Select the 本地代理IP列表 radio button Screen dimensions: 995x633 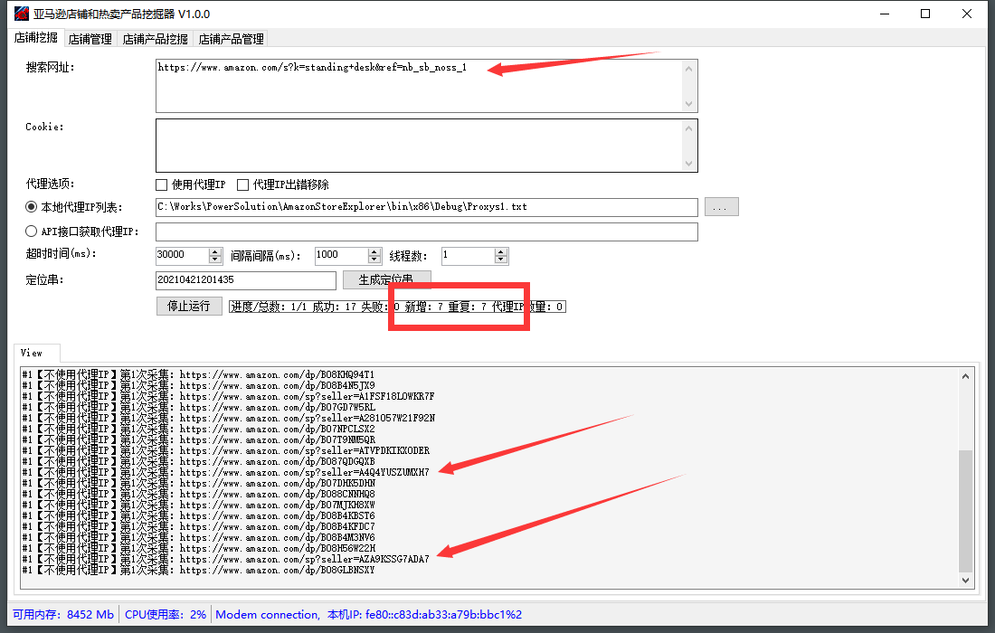[31, 207]
